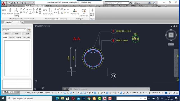Screen dimensions: 180x101
Task: Open the WCS dropdown below the ViewCube
Action: (x=171, y=44)
